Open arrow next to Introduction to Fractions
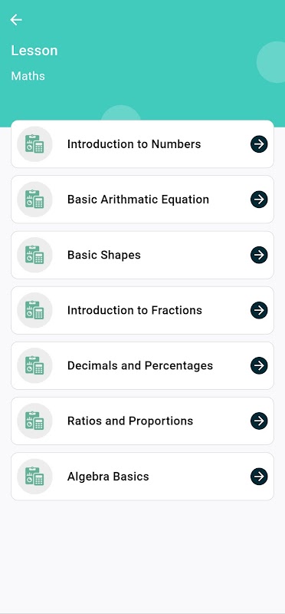This screenshot has height=614, width=285. point(259,310)
